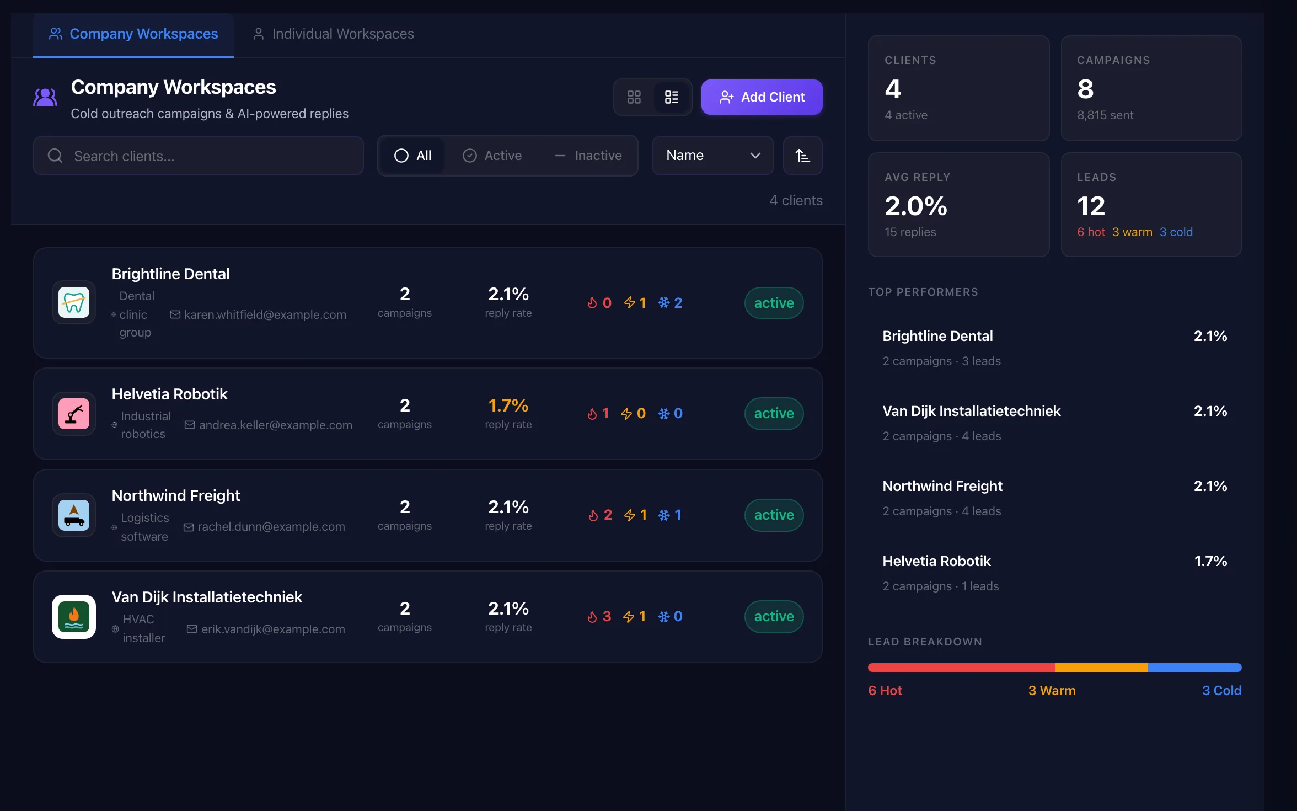This screenshot has width=1297, height=811.
Task: Click the Van Dijk flame logo
Action: point(74,617)
